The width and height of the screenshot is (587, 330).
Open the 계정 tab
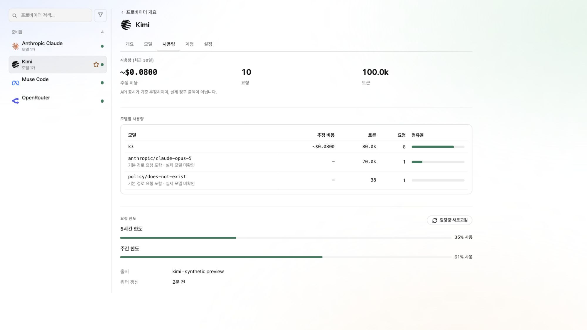coord(189,44)
